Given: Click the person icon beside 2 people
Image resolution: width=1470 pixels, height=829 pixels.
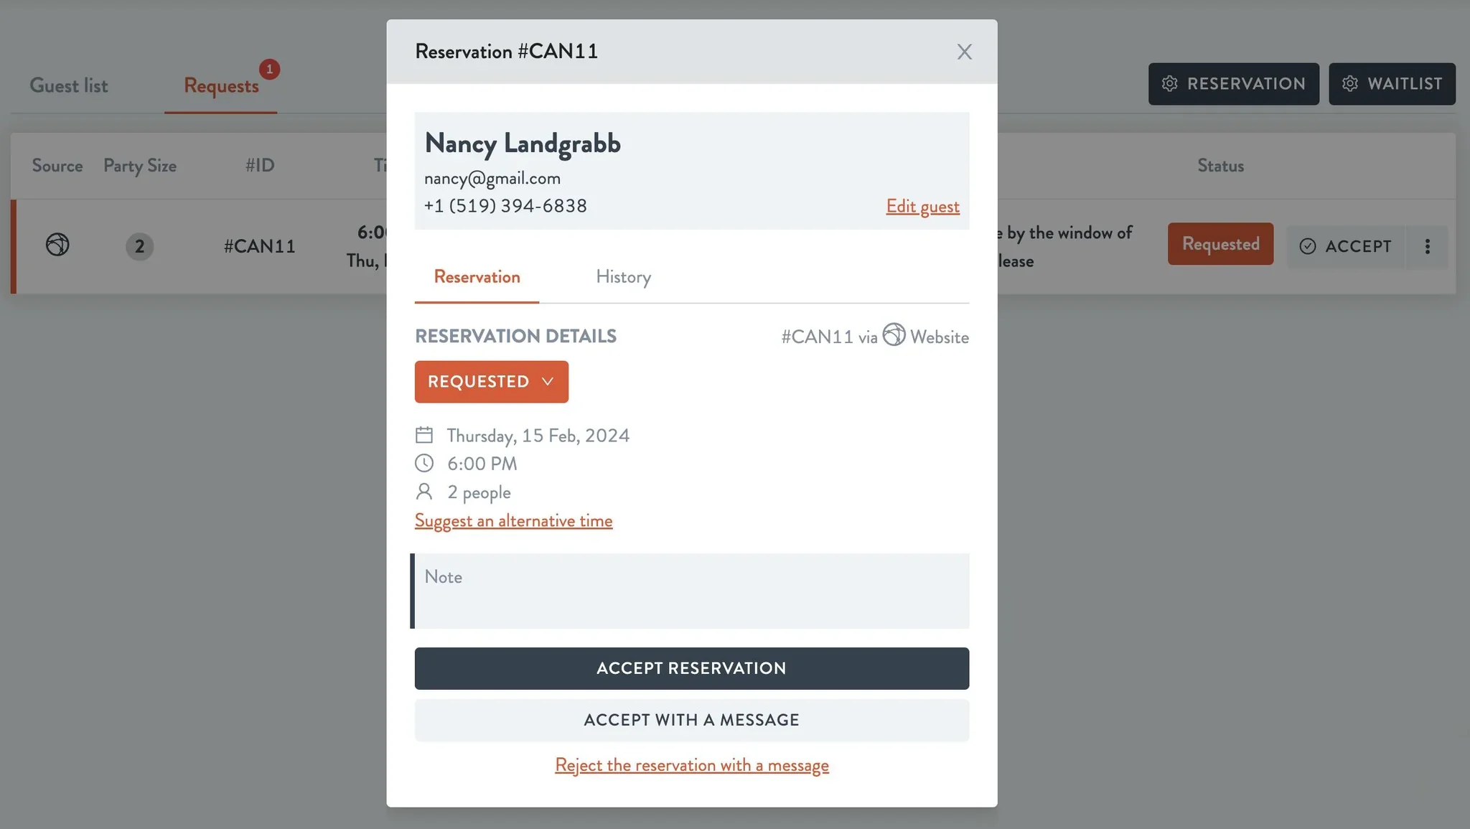Looking at the screenshot, I should tap(424, 492).
